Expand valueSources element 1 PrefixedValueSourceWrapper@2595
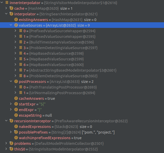164x153 pixels. tap(15, 36)
